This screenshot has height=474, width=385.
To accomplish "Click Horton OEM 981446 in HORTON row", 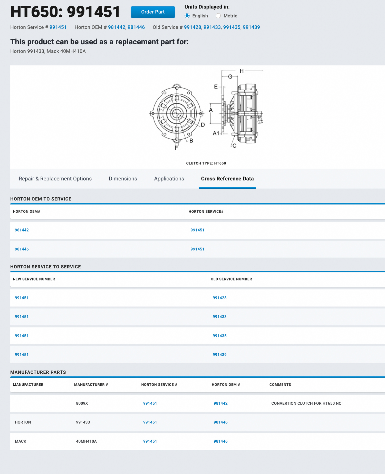I will click(221, 422).
